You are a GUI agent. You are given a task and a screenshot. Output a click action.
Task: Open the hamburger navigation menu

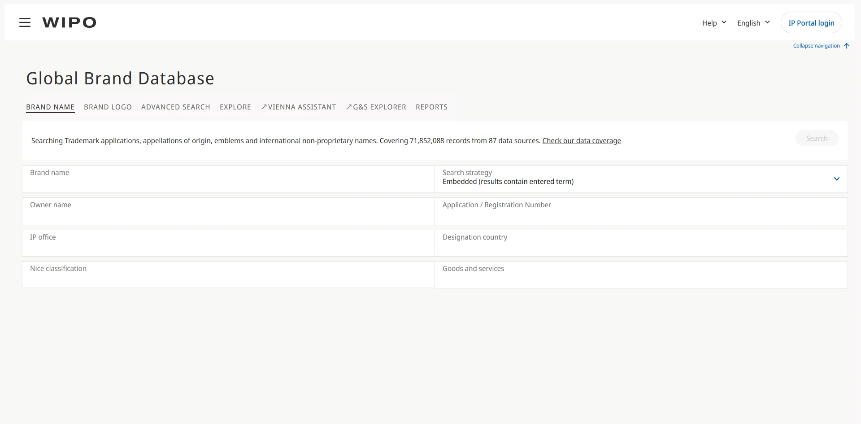tap(25, 23)
